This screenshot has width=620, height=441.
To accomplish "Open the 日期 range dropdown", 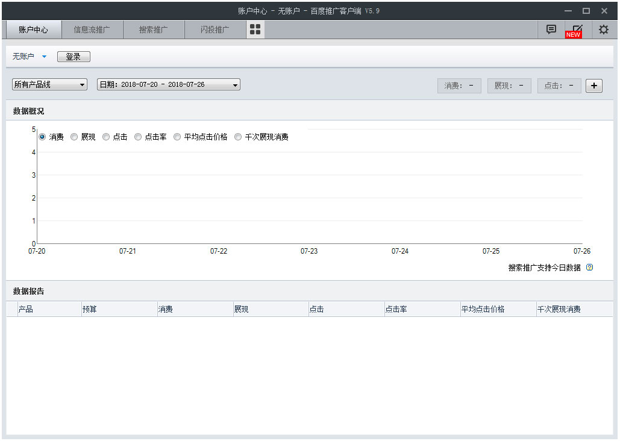I will 169,84.
